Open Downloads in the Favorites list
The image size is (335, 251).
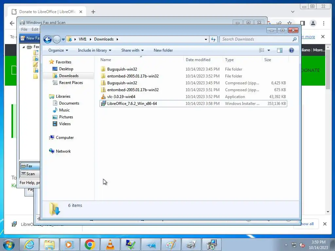click(x=69, y=76)
